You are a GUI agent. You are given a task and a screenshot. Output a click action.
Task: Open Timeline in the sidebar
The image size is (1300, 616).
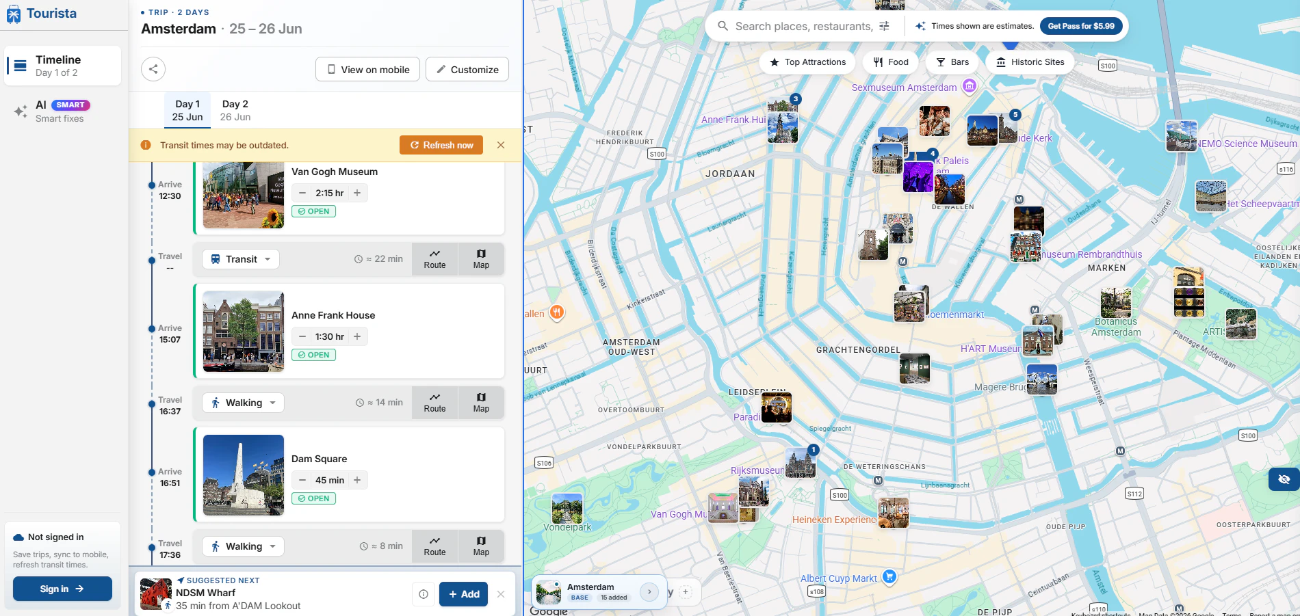pyautogui.click(x=63, y=66)
